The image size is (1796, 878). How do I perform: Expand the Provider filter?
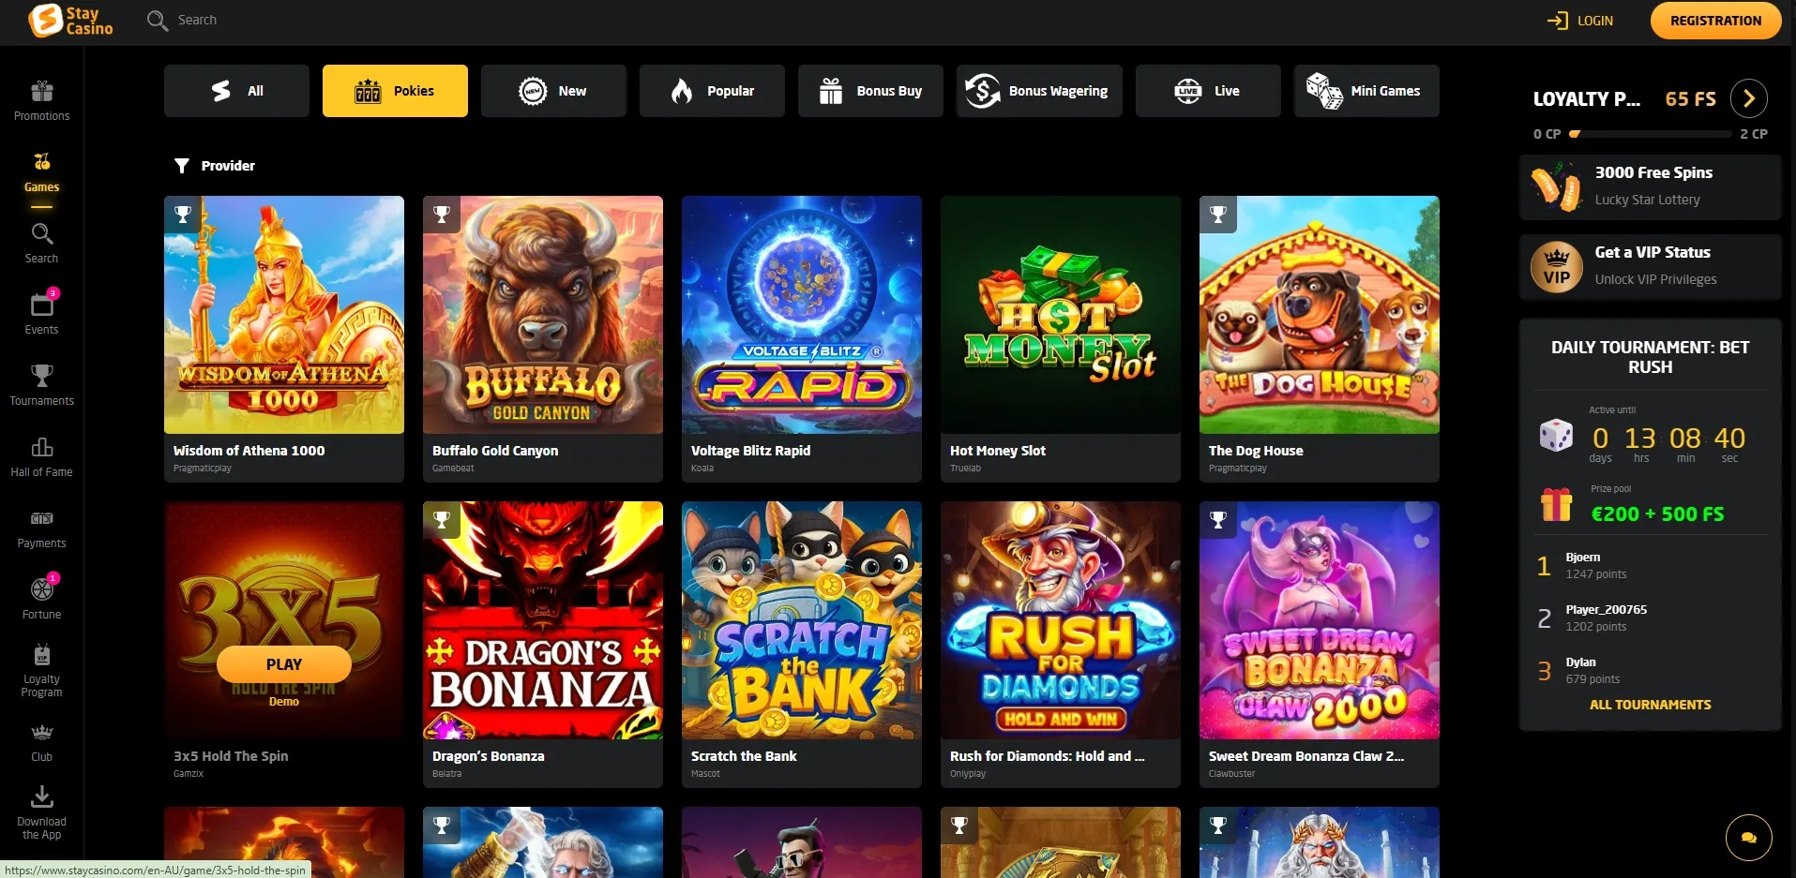click(214, 166)
